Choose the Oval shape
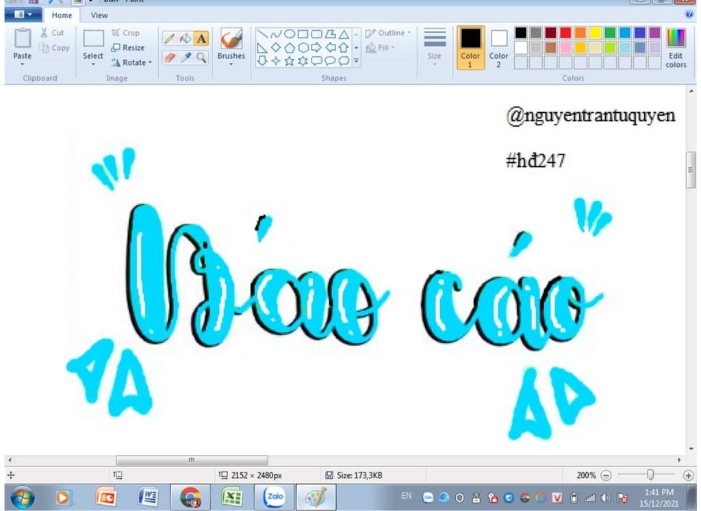 click(290, 34)
